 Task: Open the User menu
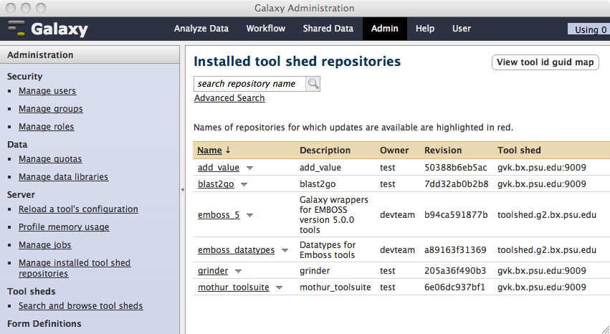[462, 29]
